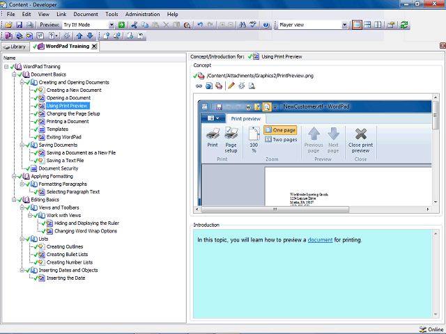Click the globe web page icon under Concept
The image size is (446, 334).
click(x=209, y=86)
